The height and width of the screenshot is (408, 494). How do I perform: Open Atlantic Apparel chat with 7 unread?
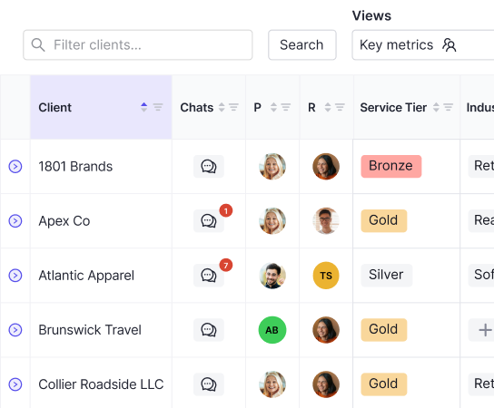[209, 276]
